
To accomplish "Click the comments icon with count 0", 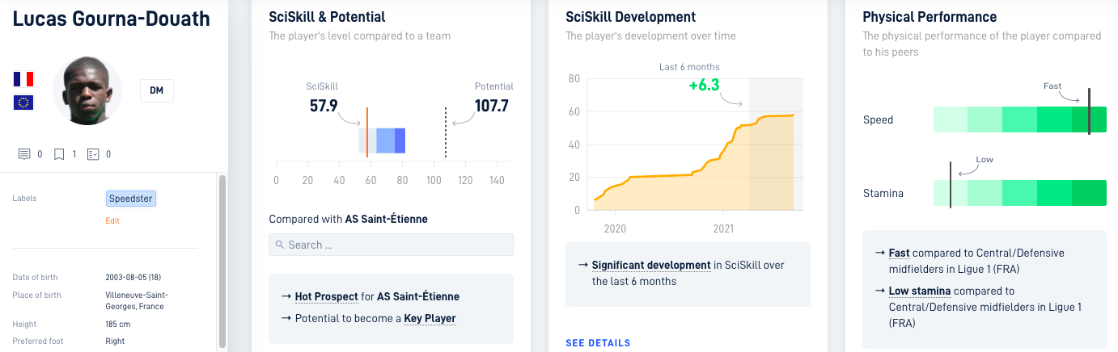I will 24,154.
